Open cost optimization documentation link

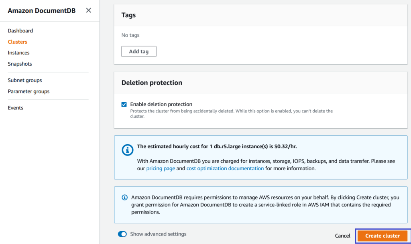(225, 168)
